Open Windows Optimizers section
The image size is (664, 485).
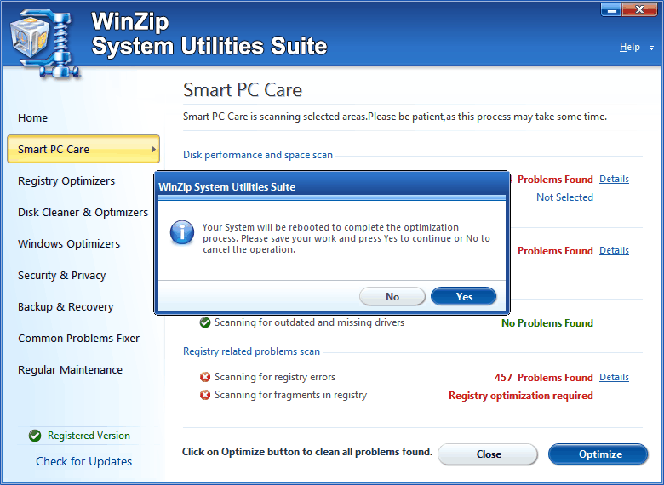pos(69,243)
